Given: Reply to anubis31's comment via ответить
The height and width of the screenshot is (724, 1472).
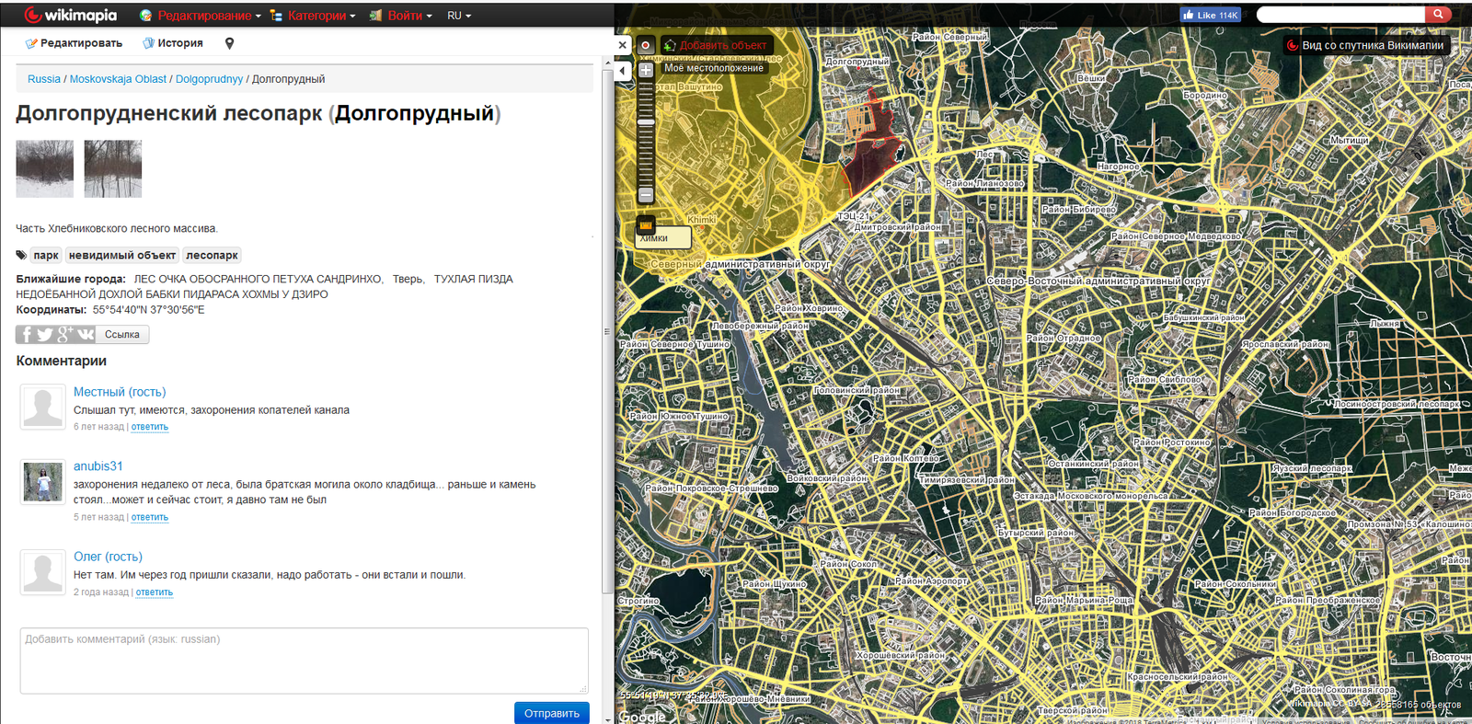Looking at the screenshot, I should coord(150,517).
